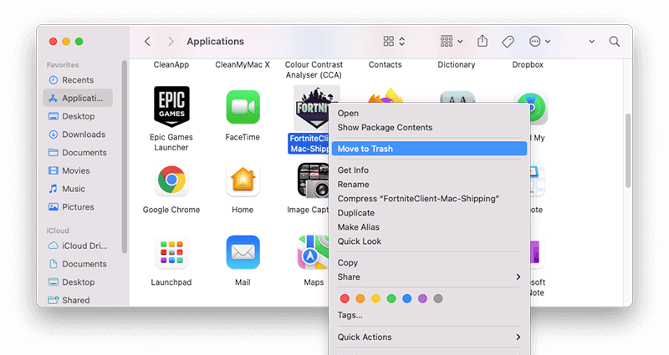Viewport: 669px width, 355px height.
Task: Apply the purple tag color
Action: tap(422, 299)
